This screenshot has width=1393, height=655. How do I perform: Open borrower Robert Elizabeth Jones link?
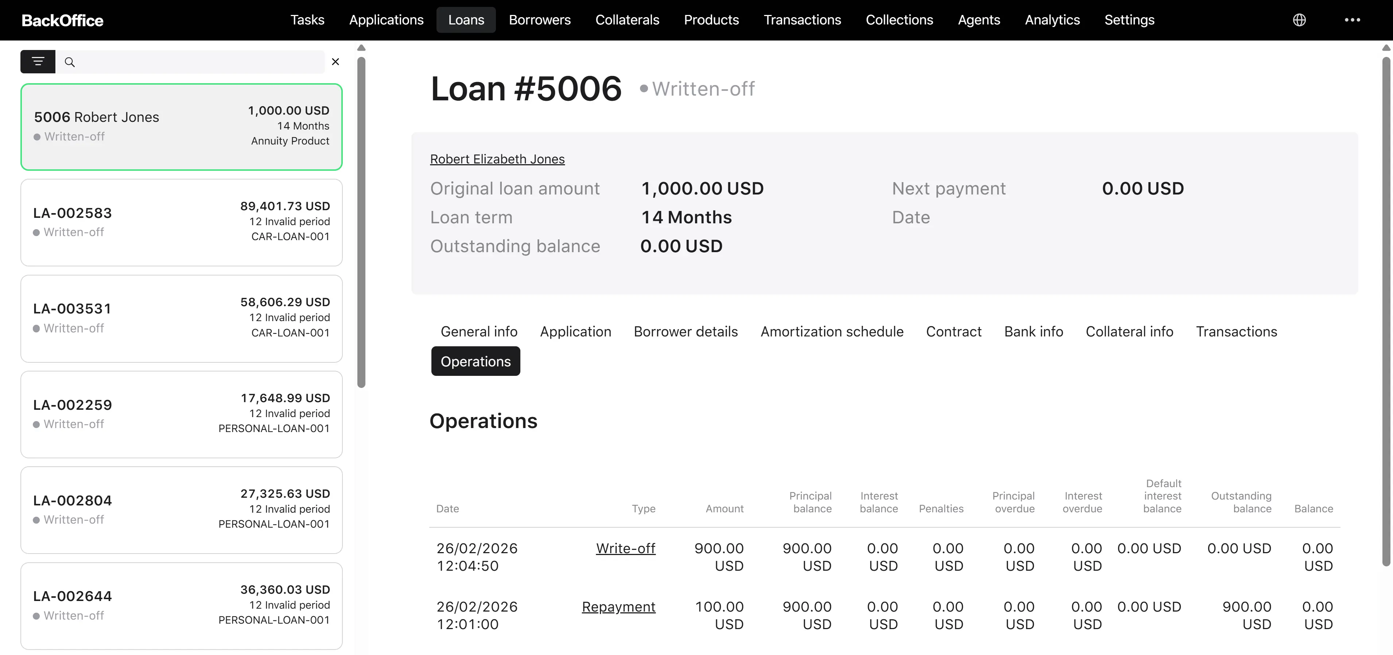pos(497,159)
